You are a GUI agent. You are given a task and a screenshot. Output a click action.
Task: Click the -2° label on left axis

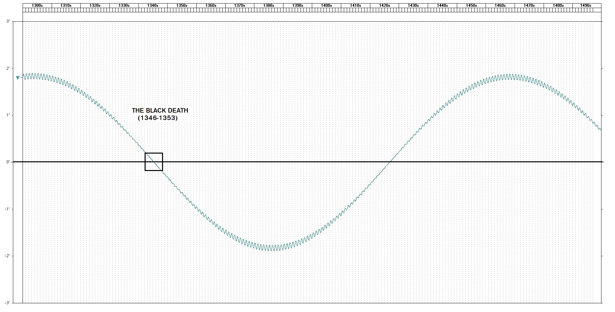[x=7, y=256]
